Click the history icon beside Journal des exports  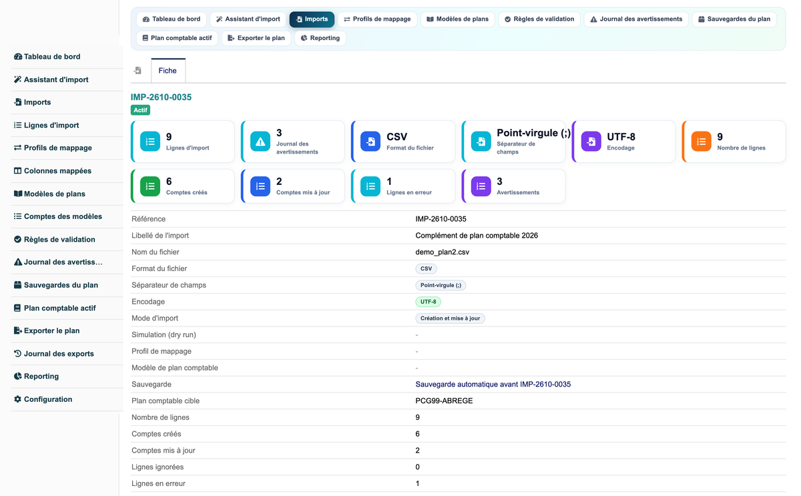pos(18,353)
